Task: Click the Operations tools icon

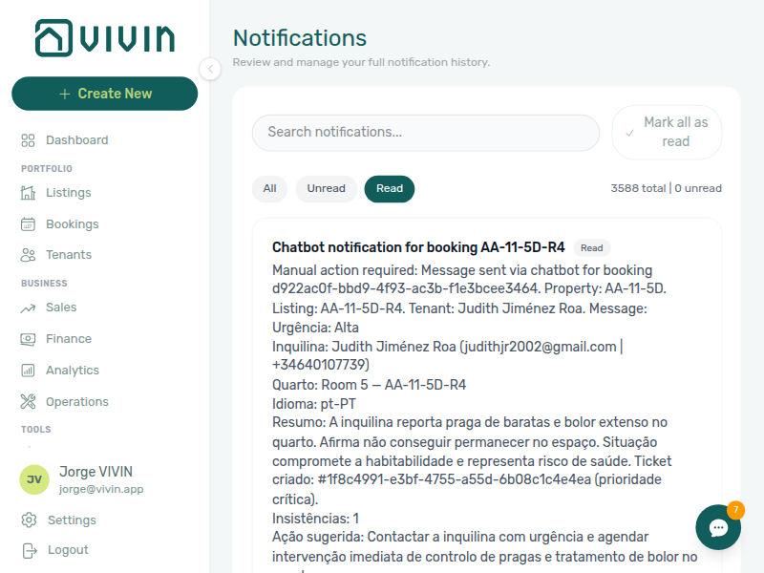Action: pos(28,401)
